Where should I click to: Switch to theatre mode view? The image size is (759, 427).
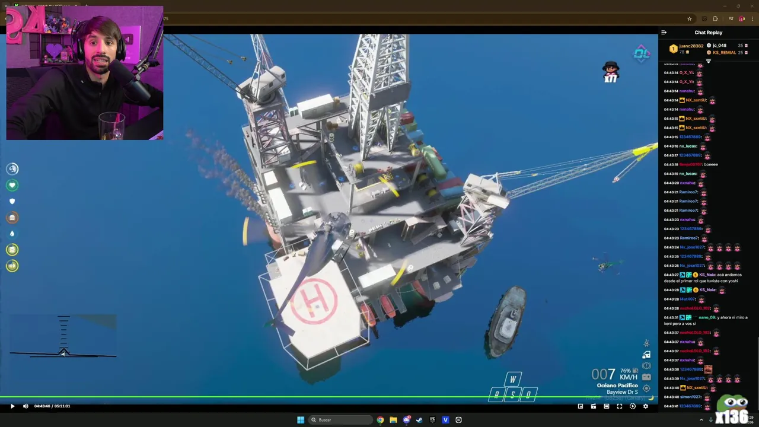click(607, 406)
